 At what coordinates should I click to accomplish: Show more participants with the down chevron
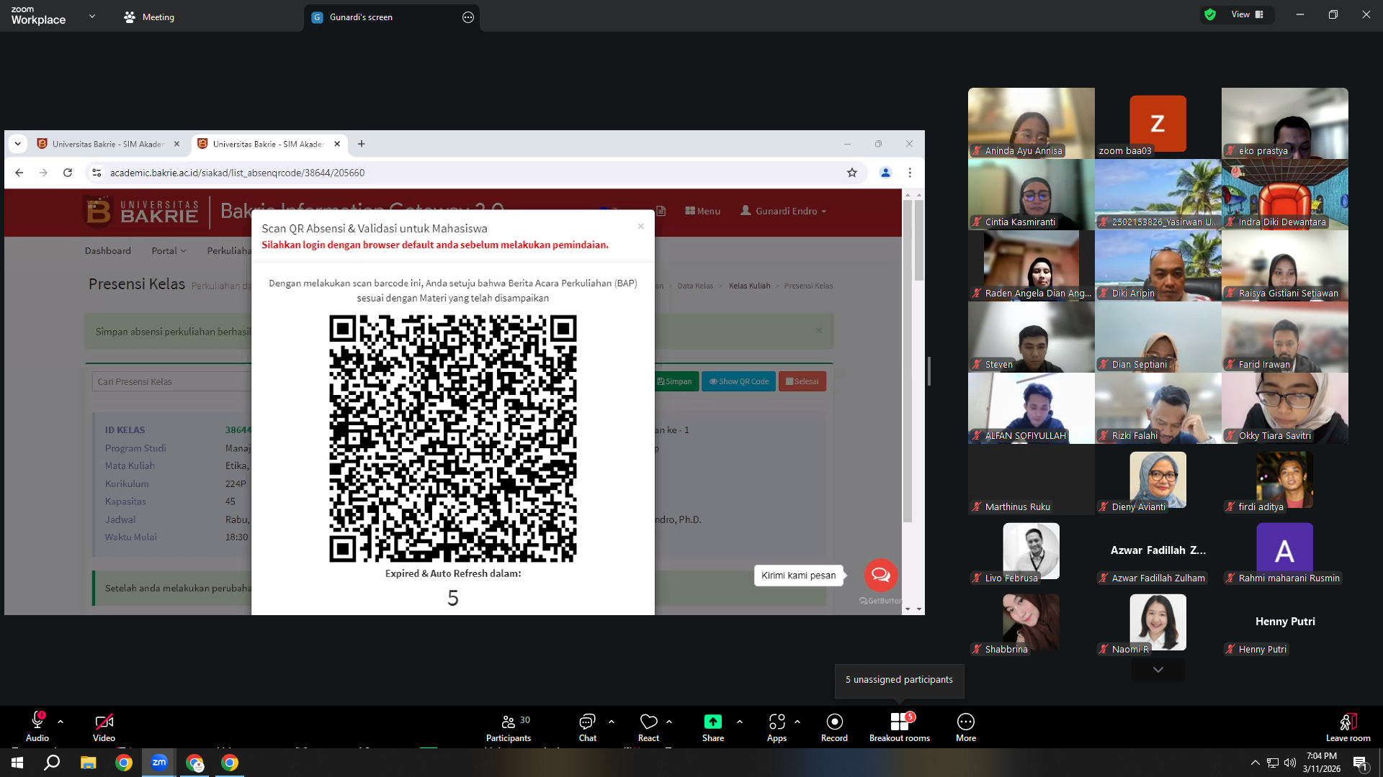click(1158, 670)
